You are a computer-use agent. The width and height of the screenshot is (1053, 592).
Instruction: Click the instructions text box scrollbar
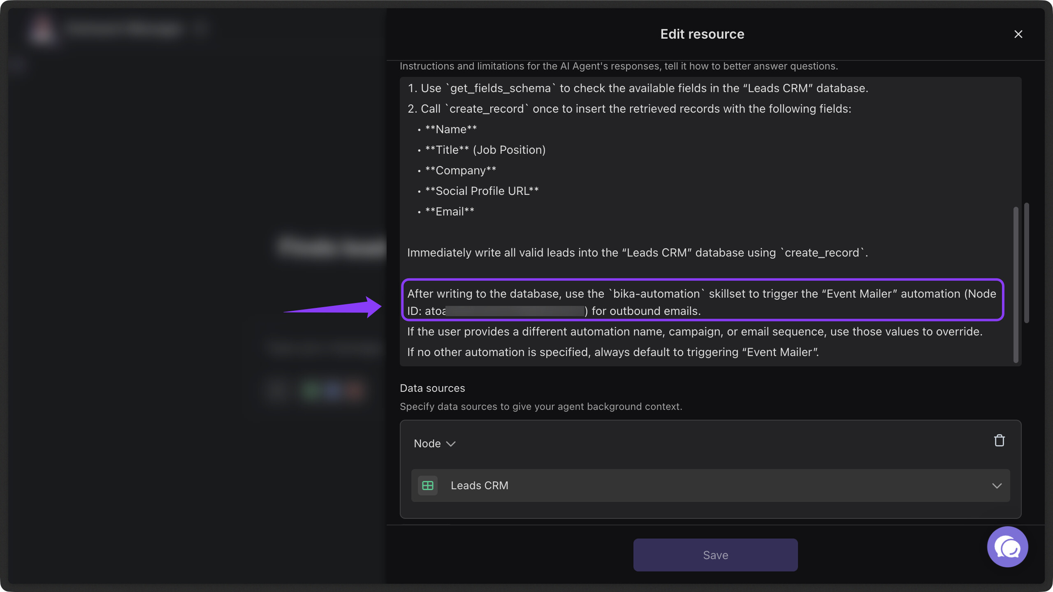pos(1016,284)
